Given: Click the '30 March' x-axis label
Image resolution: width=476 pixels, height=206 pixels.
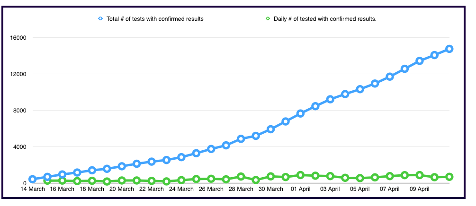Looking at the screenshot, I should click(x=270, y=189).
